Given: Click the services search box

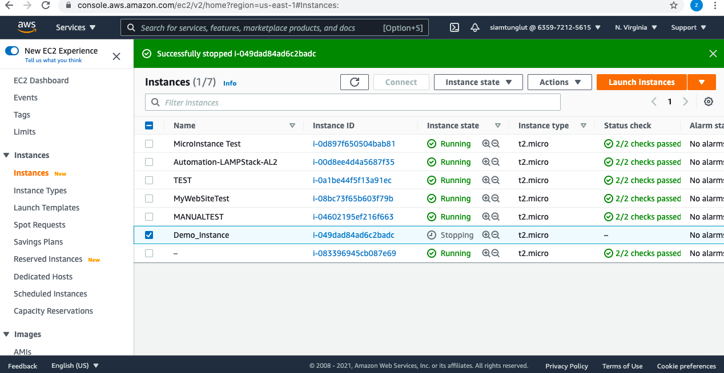Looking at the screenshot, I should coord(275,27).
